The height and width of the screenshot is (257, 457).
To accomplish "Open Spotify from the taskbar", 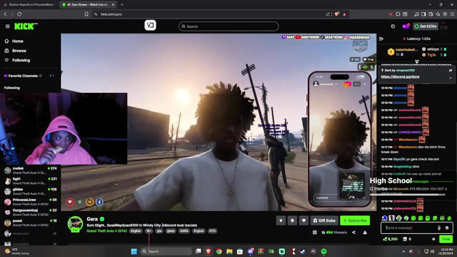I will 324,251.
